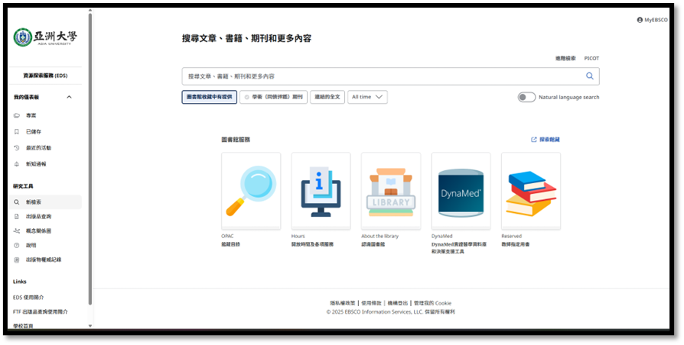The height and width of the screenshot is (345, 684).
Task: Open the About the library building tile
Action: 391,191
